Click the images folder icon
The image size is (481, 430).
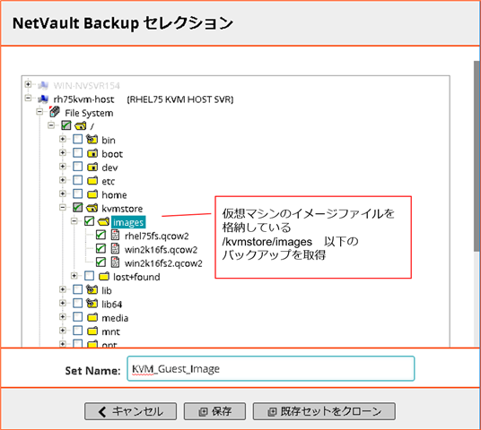click(103, 221)
